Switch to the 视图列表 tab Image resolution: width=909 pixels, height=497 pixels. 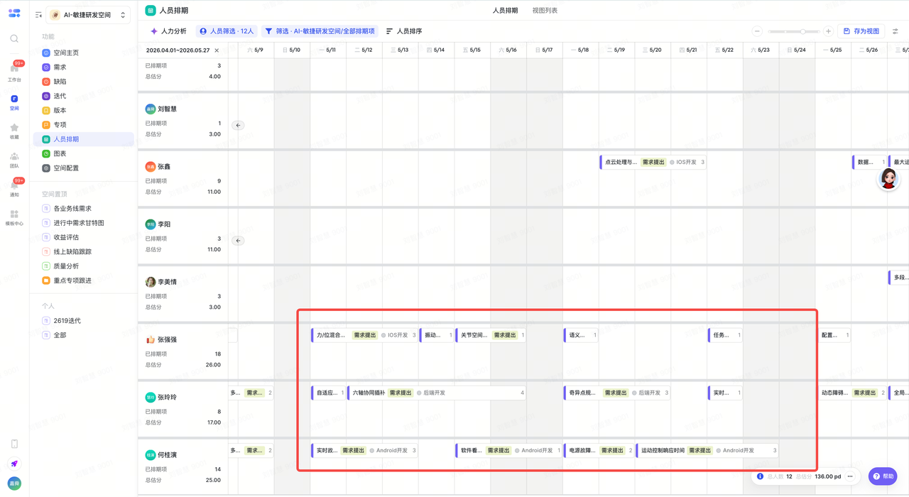pos(545,11)
